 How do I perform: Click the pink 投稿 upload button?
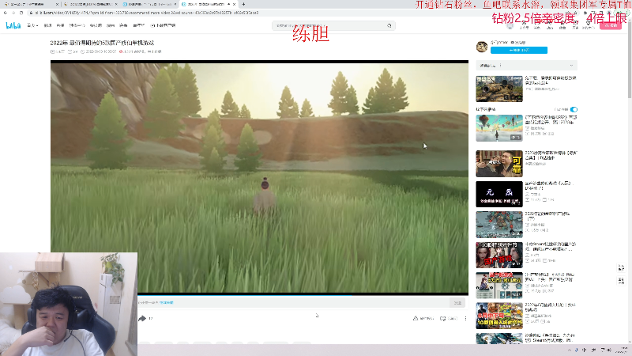point(610,25)
